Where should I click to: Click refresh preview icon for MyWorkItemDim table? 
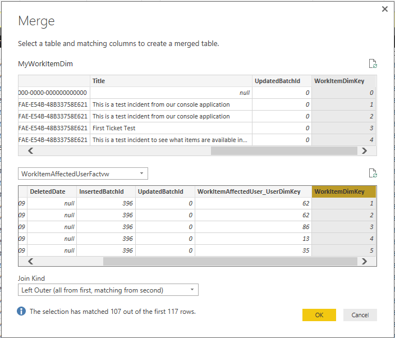click(372, 63)
